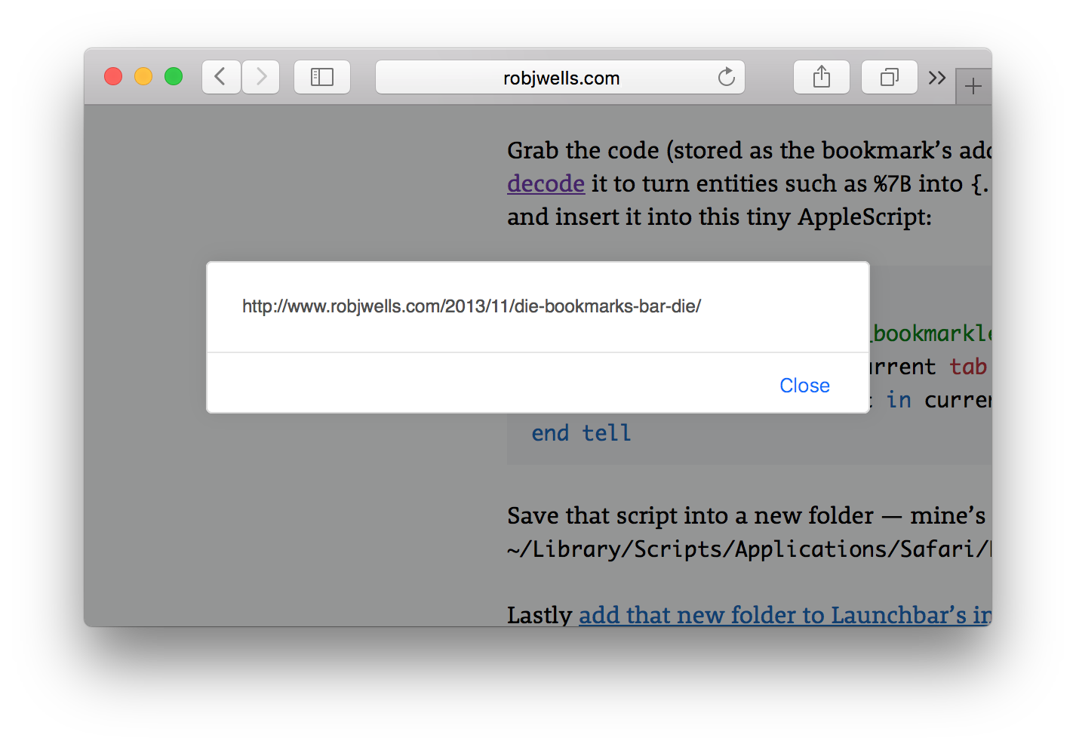Show all tabs overview
Image resolution: width=1076 pixels, height=747 pixels.
890,77
